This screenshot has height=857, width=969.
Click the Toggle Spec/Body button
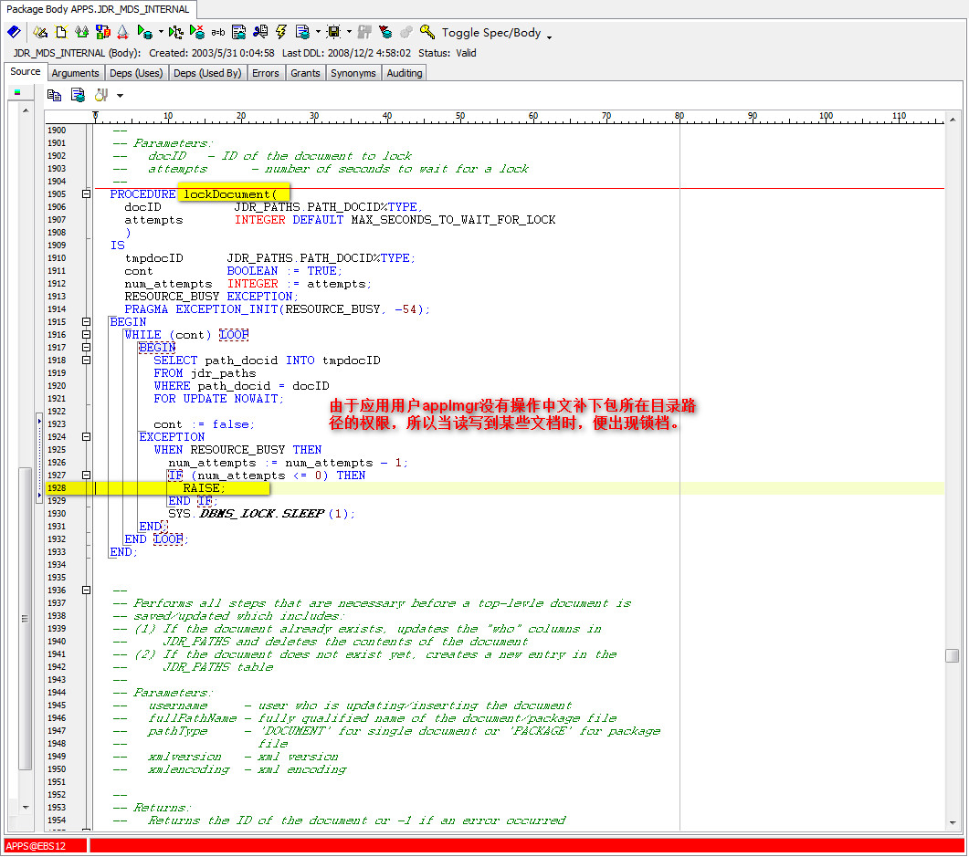tap(491, 33)
